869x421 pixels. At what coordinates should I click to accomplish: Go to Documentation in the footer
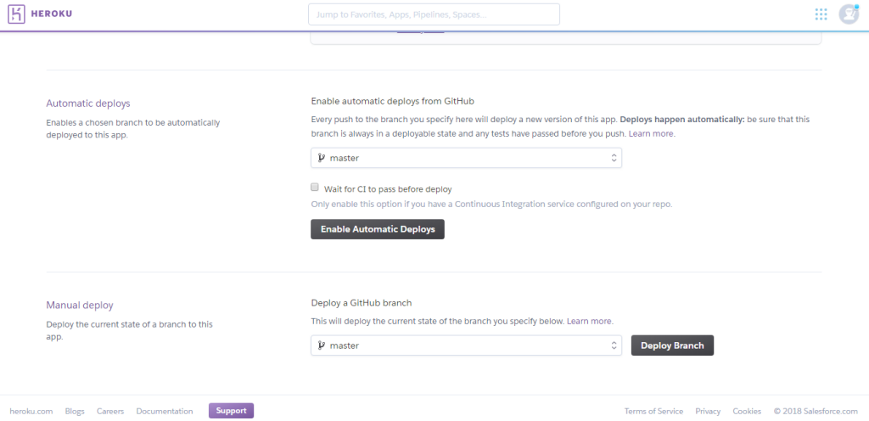pos(165,411)
